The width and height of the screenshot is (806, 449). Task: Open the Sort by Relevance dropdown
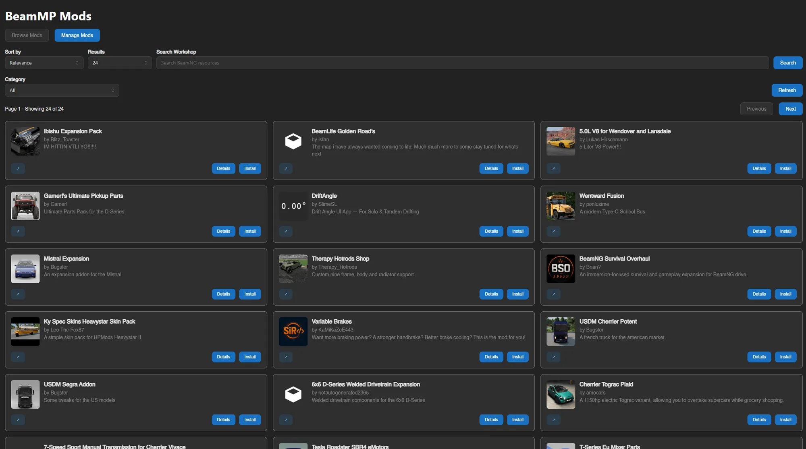point(44,63)
